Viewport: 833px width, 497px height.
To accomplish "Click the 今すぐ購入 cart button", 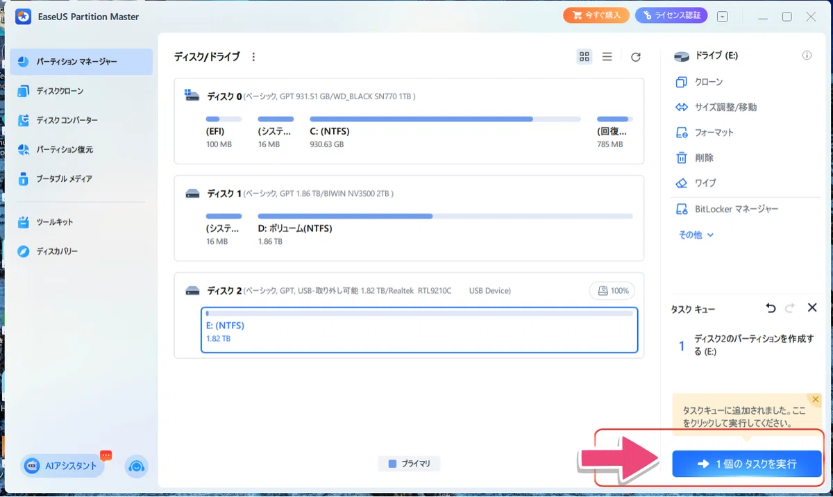I will pos(596,15).
